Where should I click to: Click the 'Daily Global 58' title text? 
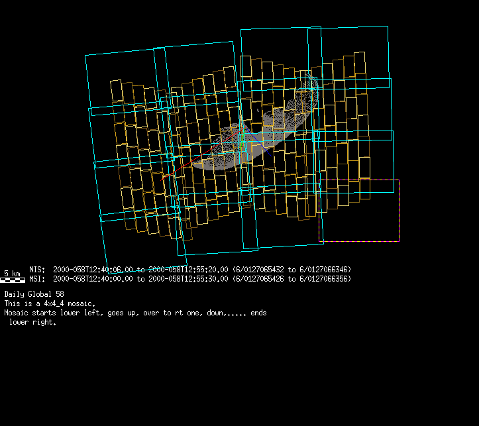34,293
